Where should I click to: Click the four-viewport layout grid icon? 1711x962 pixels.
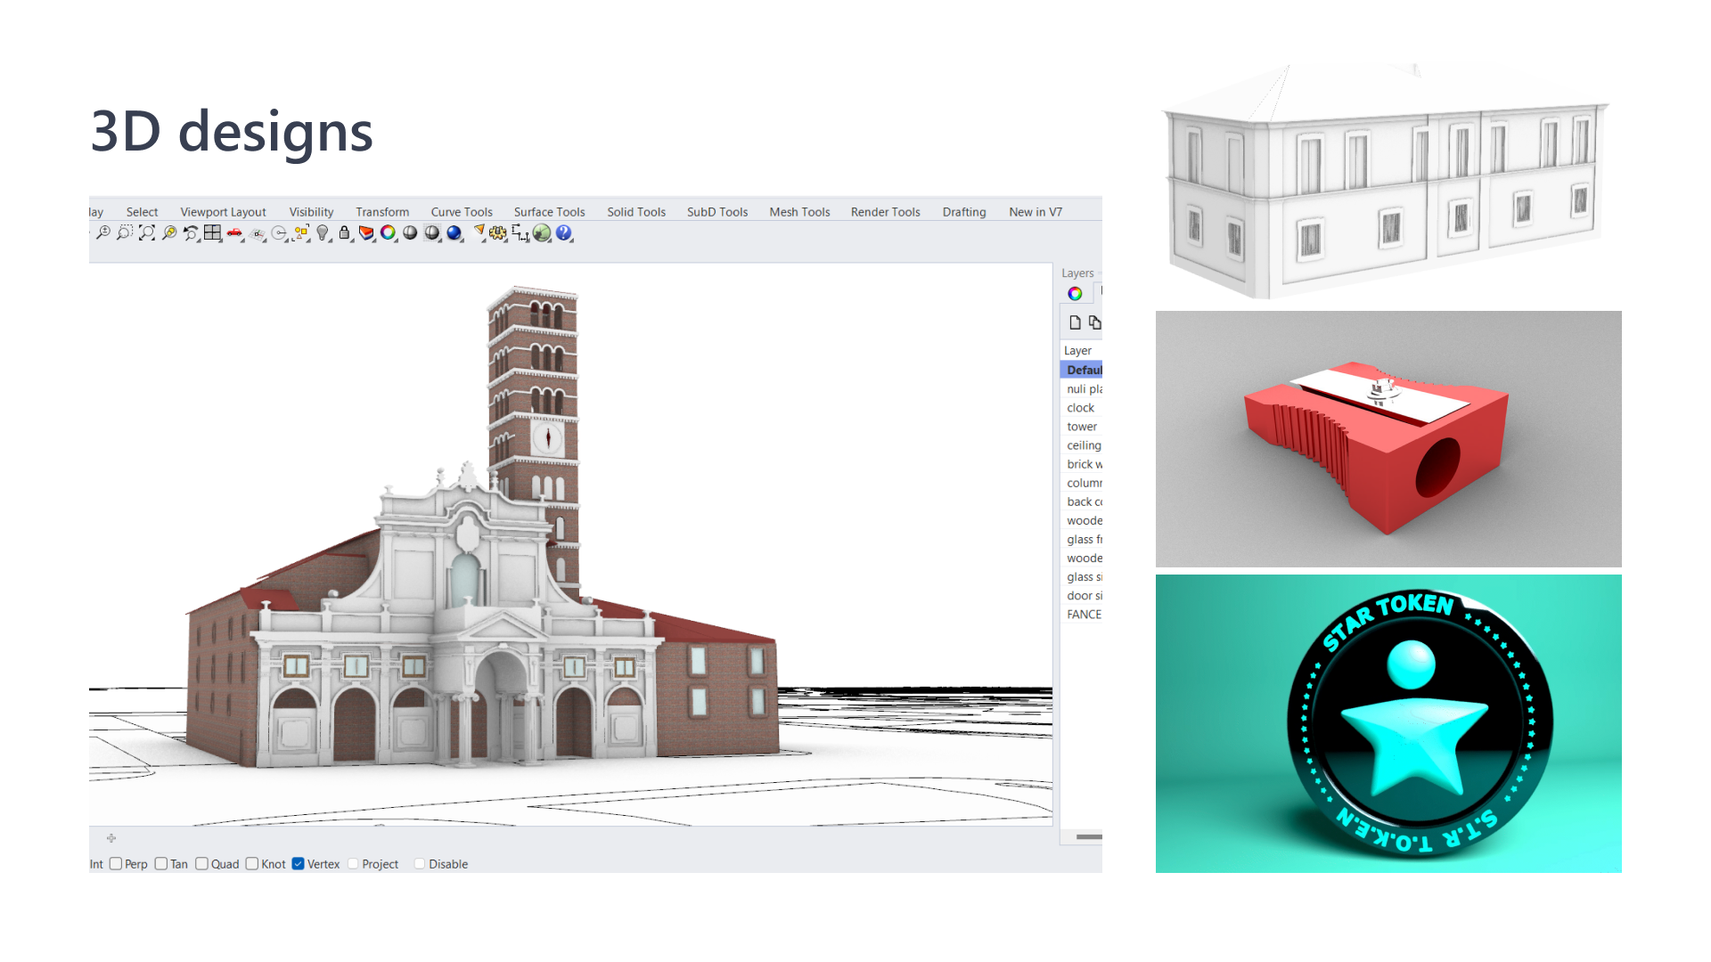pyautogui.click(x=212, y=232)
